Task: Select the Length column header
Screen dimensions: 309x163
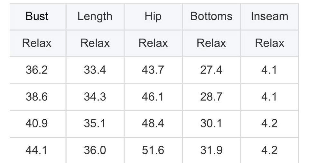Action: (x=95, y=16)
